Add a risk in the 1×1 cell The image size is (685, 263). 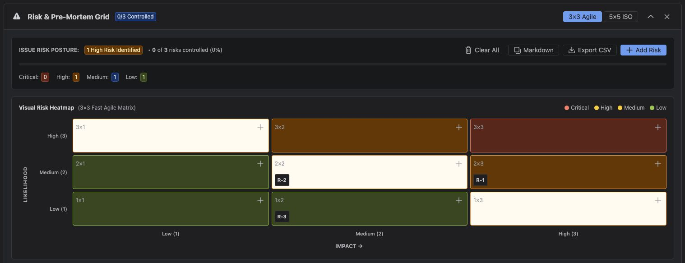pos(260,200)
